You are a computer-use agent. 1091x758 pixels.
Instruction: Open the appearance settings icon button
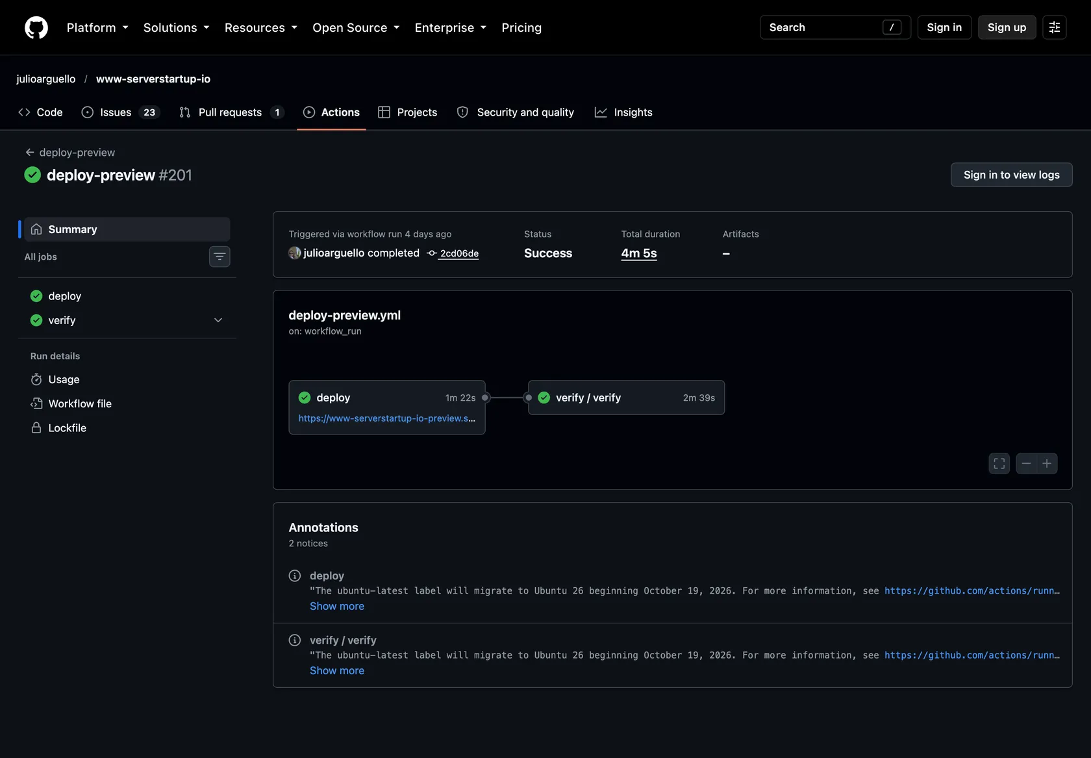pyautogui.click(x=1054, y=27)
